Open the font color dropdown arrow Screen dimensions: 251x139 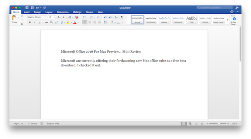[78, 22]
